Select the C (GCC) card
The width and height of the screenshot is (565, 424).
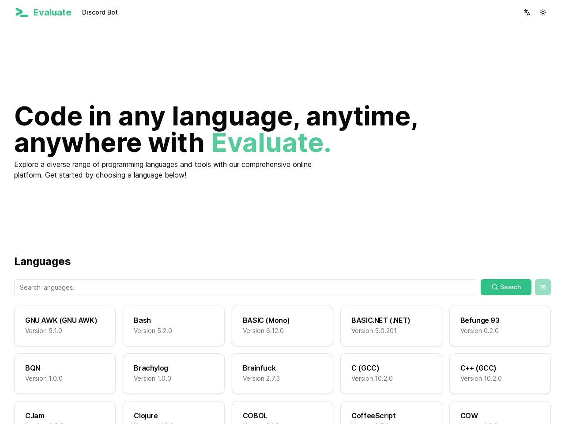tap(391, 373)
